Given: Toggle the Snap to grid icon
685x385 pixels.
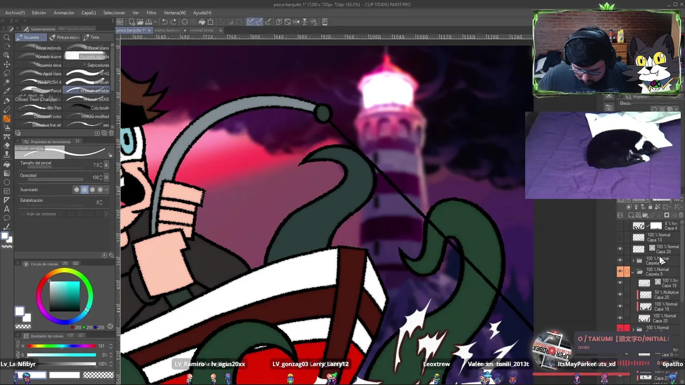Looking at the screenshot, I should pos(268,22).
